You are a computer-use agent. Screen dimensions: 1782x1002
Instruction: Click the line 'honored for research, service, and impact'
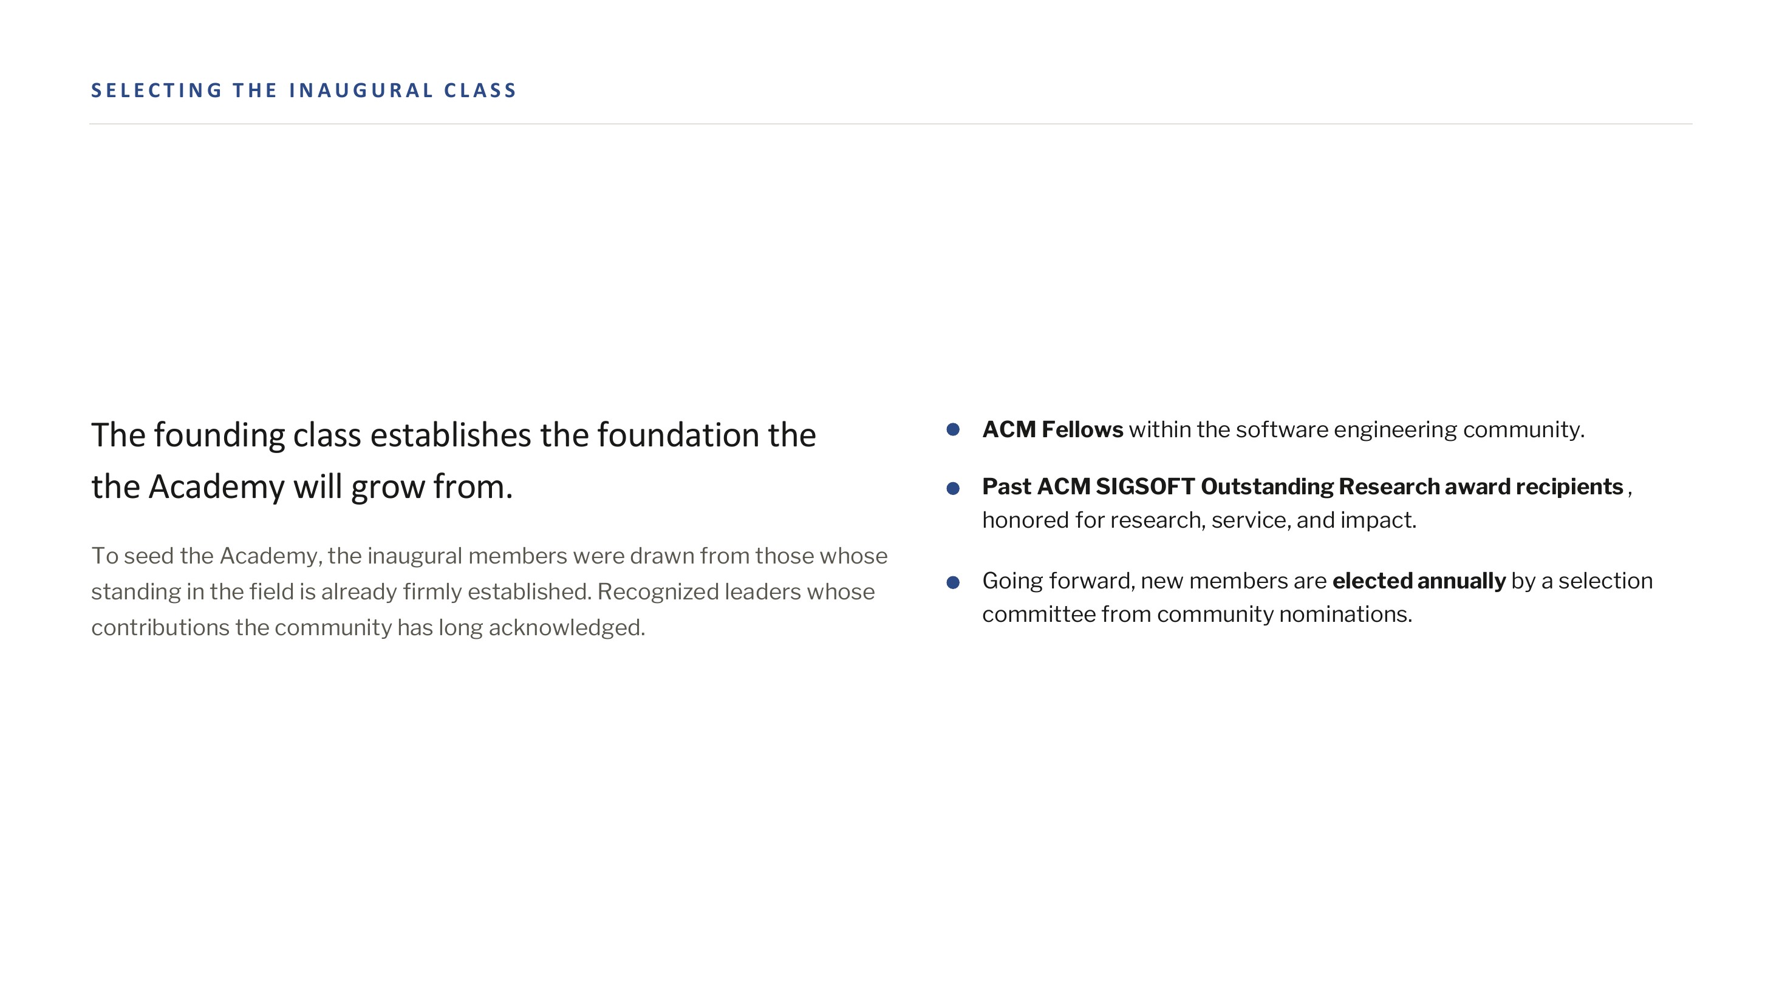(x=1200, y=519)
